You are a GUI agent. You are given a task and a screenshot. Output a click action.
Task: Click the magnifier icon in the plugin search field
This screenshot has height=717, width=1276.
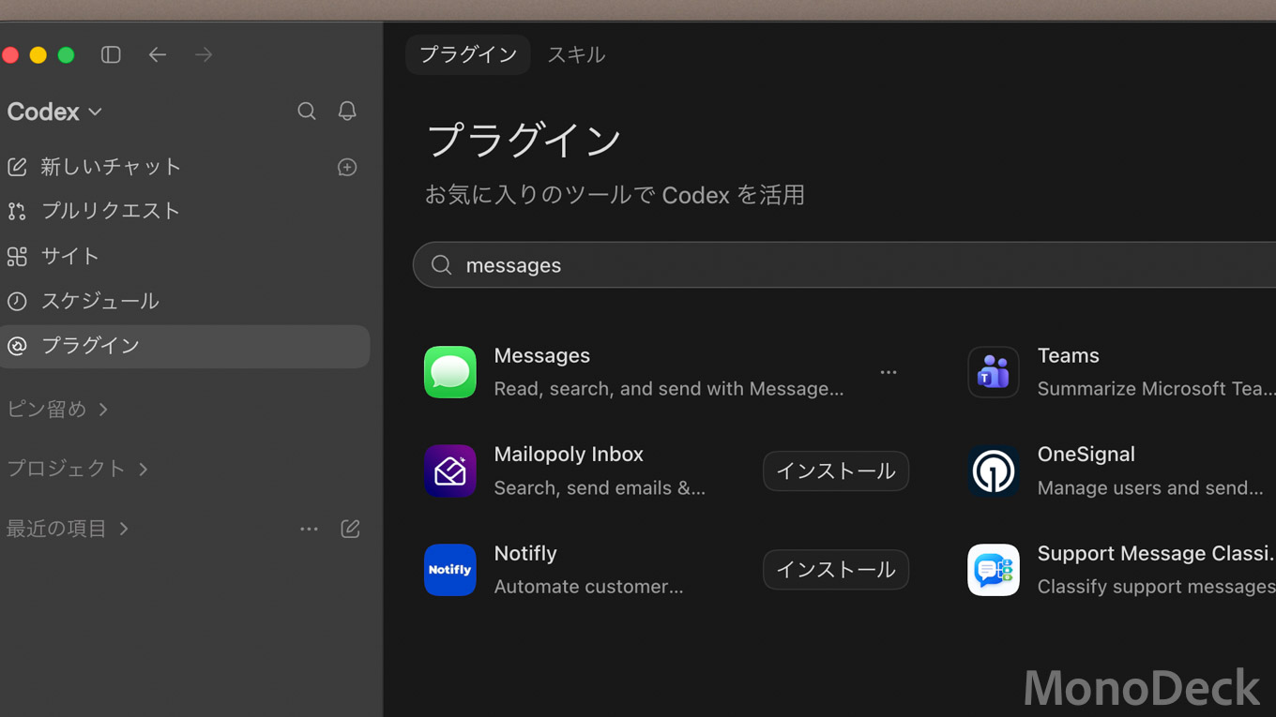442,265
